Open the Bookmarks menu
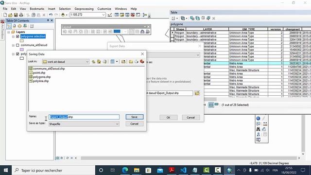The image size is (311, 175). pos(37,9)
